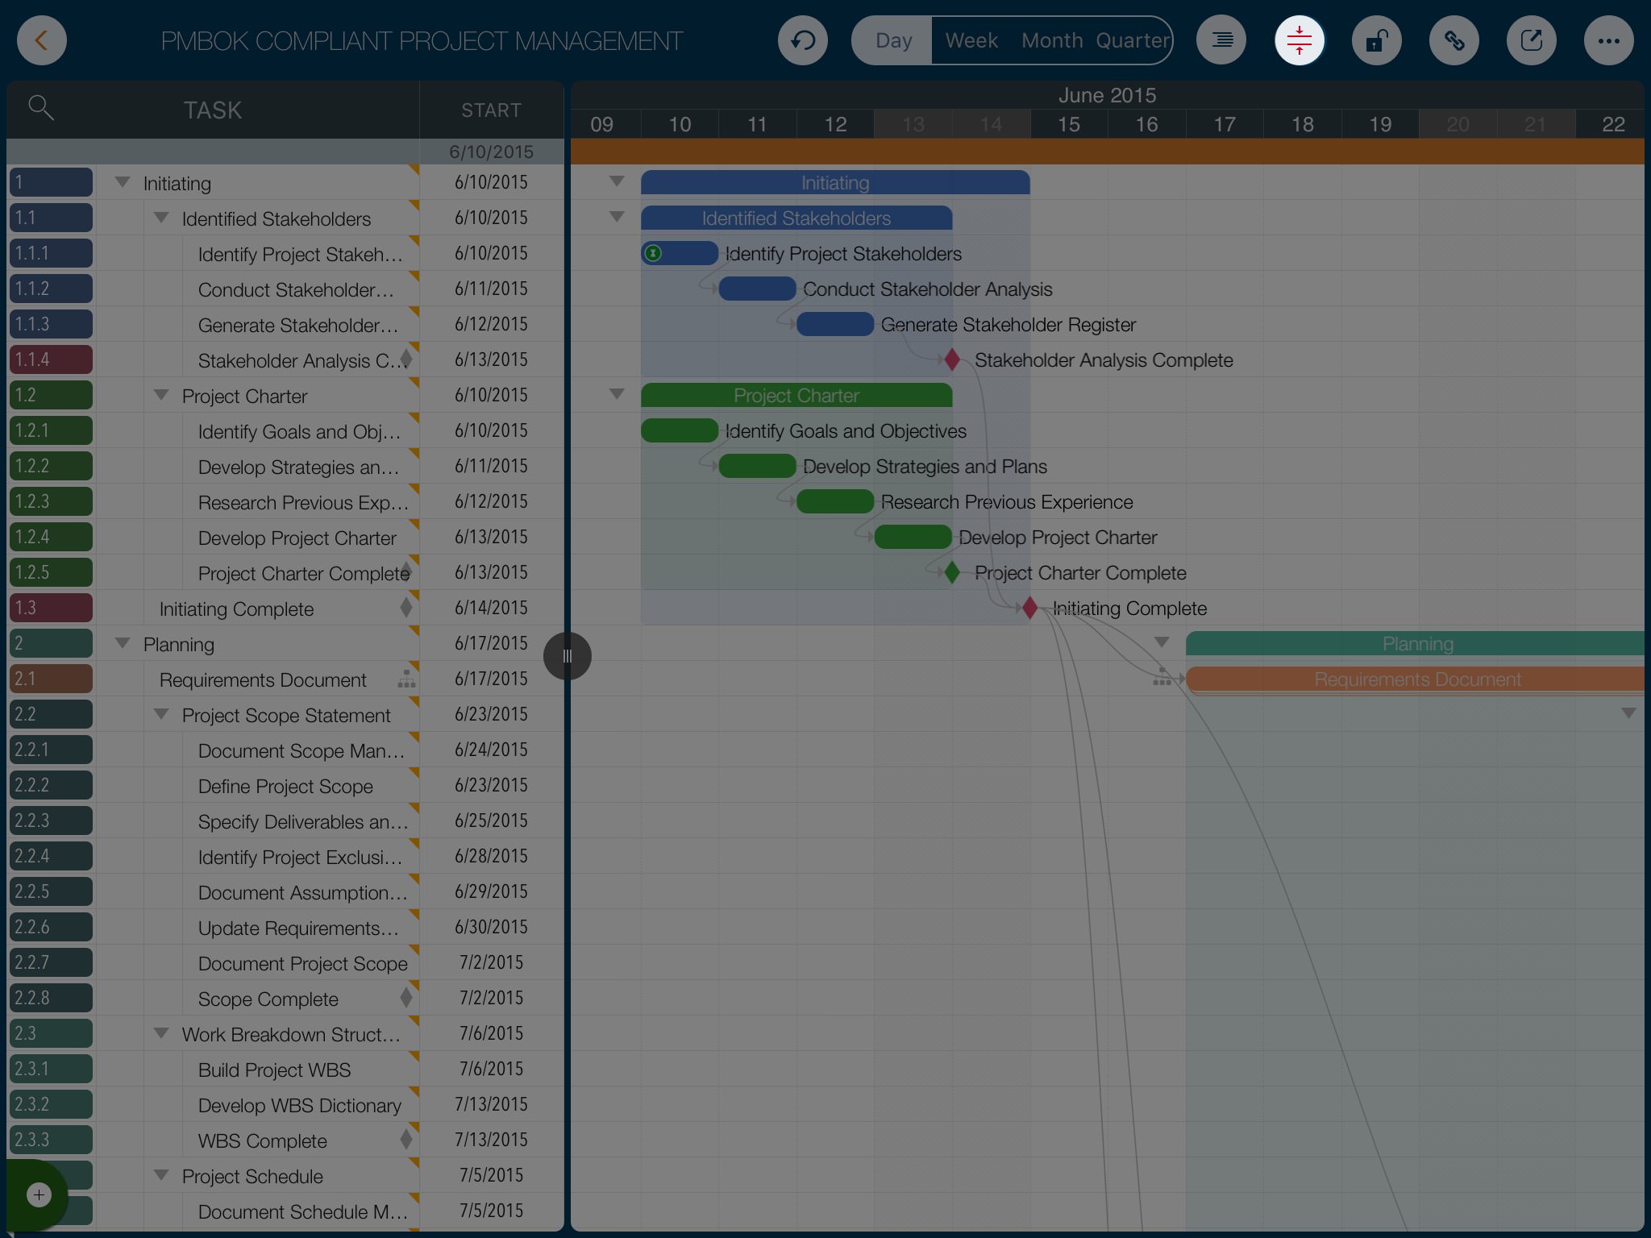The width and height of the screenshot is (1651, 1238).
Task: Select the Initiating Complete milestone diamond
Action: click(x=1029, y=609)
